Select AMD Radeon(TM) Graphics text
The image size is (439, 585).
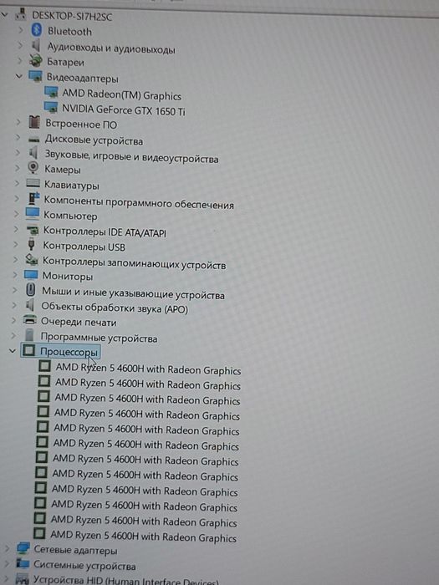pyautogui.click(x=121, y=94)
